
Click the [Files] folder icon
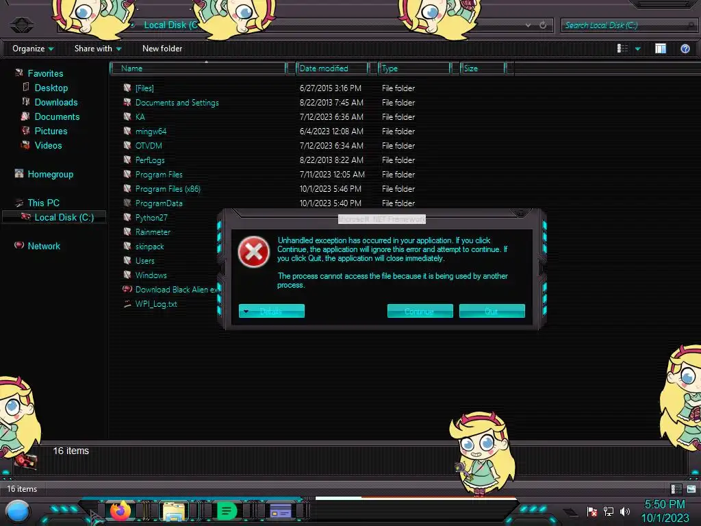[x=127, y=88]
